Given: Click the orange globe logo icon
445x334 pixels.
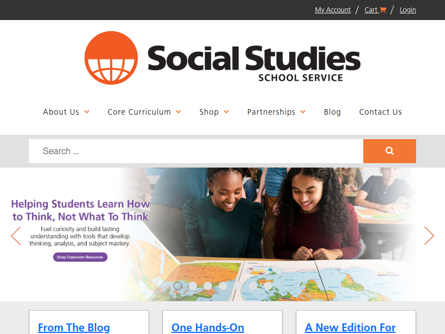Looking at the screenshot, I should [x=111, y=58].
